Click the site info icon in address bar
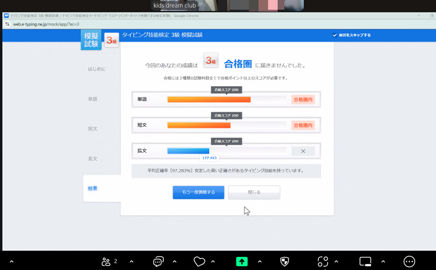The width and height of the screenshot is (436, 270). click(7, 24)
